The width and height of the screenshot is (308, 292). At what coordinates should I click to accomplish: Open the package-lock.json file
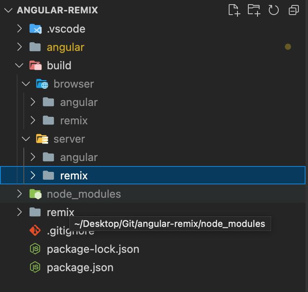(x=93, y=249)
